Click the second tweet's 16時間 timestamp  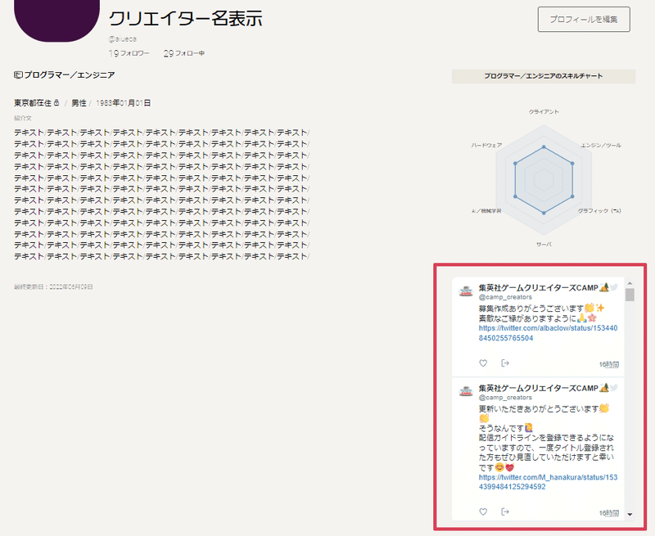coord(608,513)
